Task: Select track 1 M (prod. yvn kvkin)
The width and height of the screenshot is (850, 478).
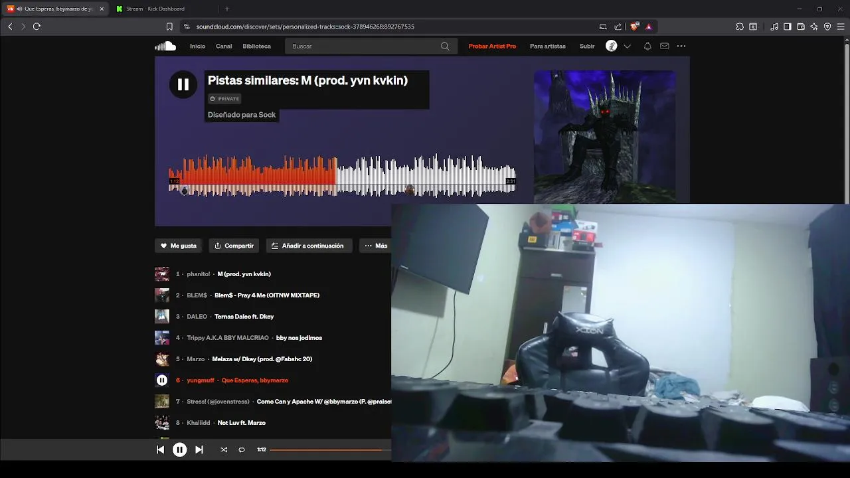Action: (244, 274)
